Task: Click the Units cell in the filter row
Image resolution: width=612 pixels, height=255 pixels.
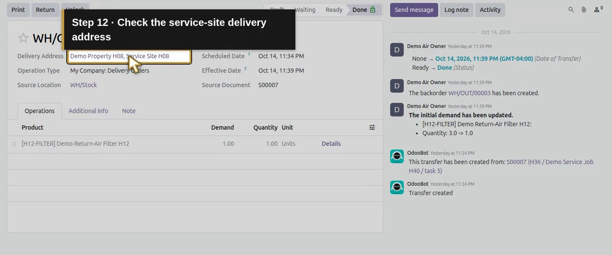Action: [x=289, y=144]
